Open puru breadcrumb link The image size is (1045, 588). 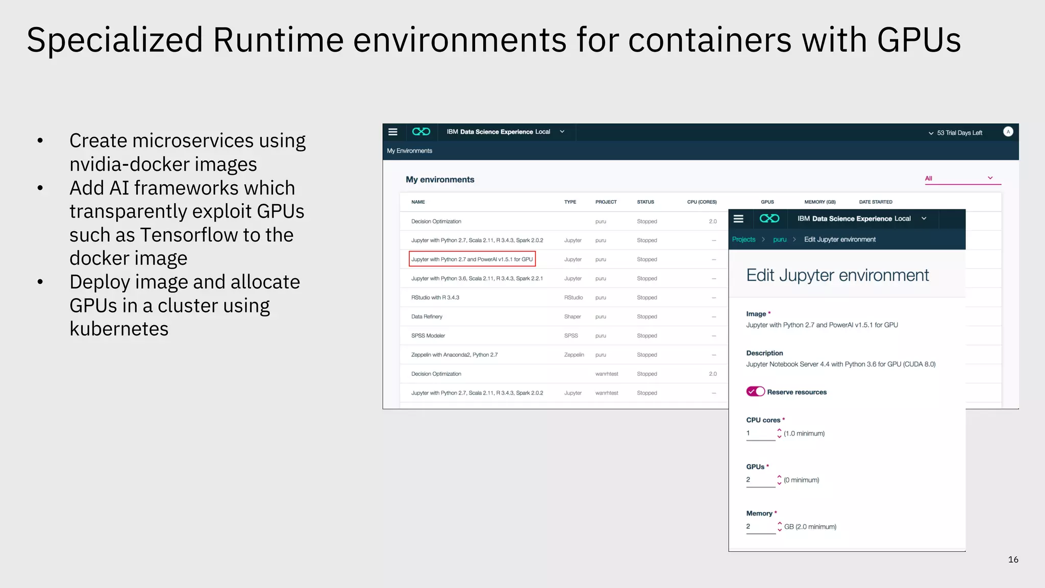point(780,239)
